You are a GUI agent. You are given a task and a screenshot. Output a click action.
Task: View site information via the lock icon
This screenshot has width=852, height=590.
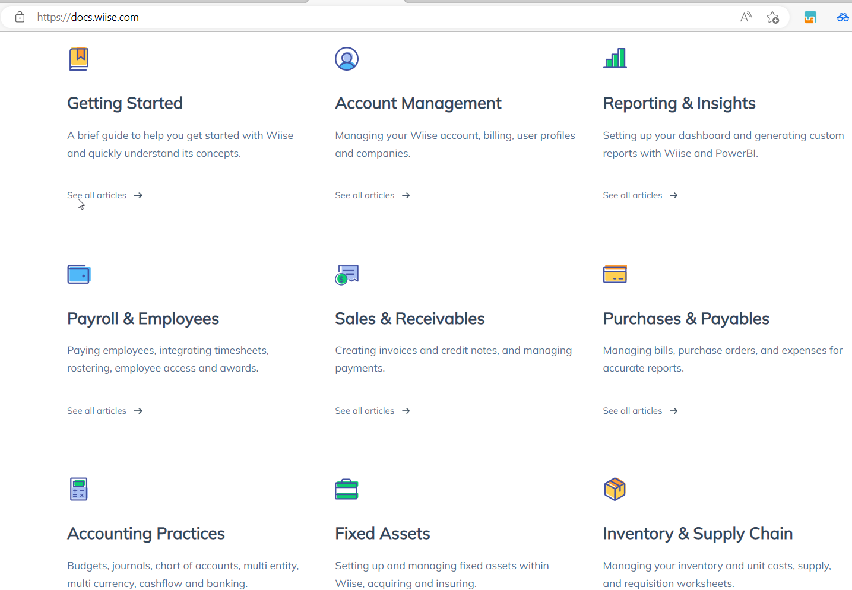(x=20, y=17)
